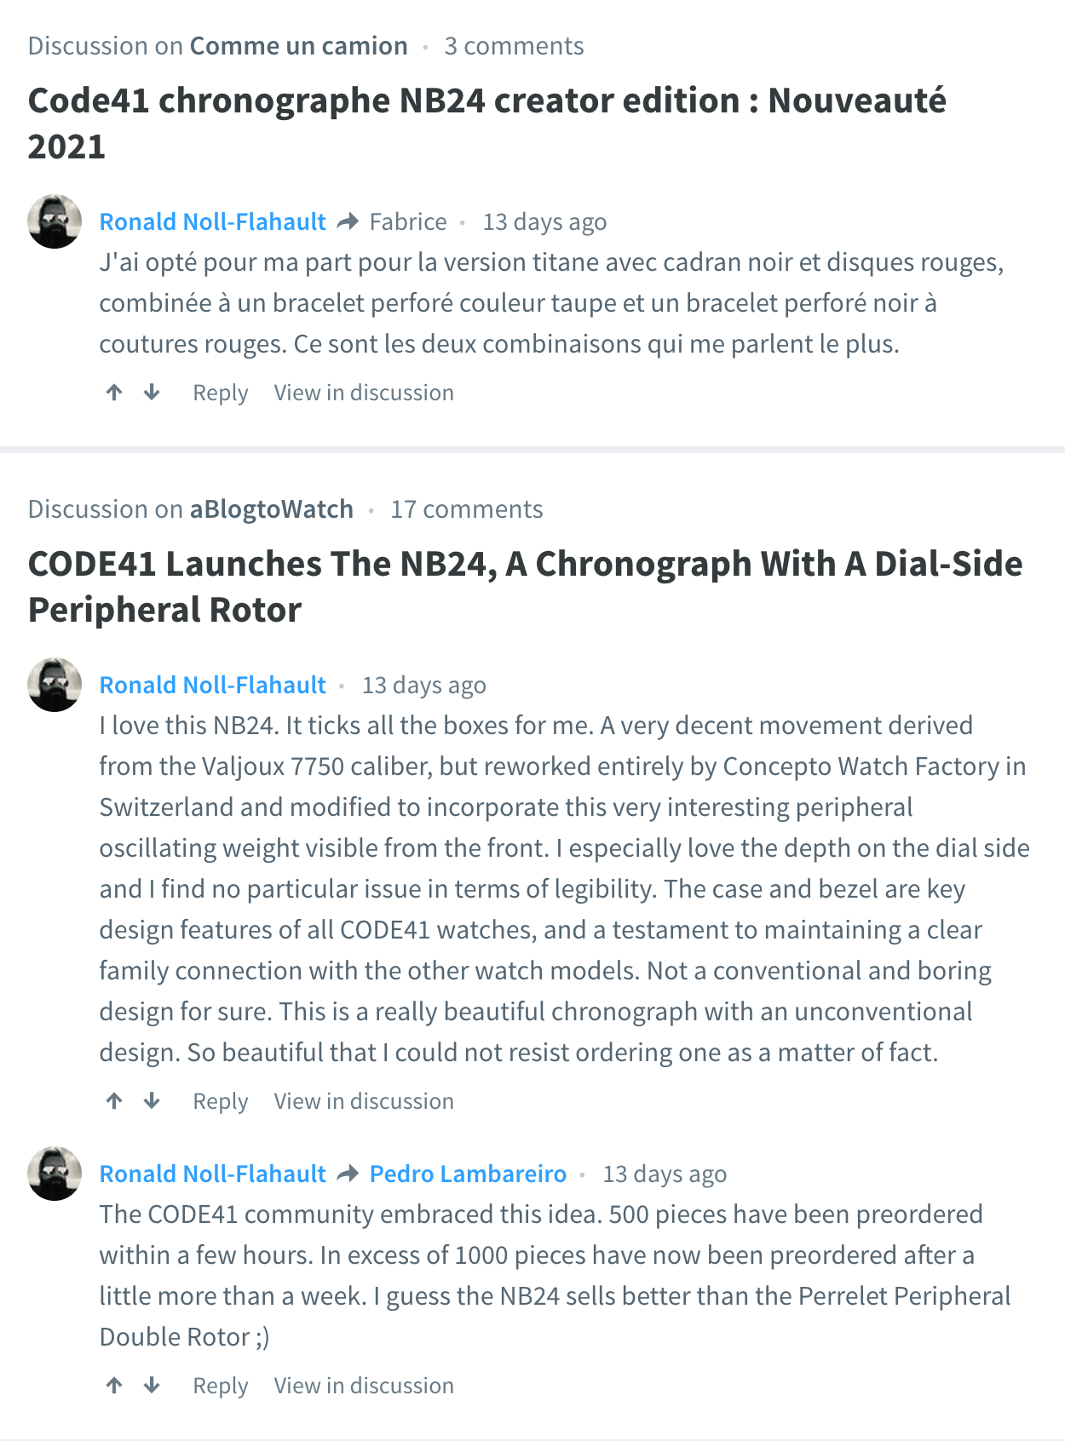Upvote the 'I love this NB24' comment
The width and height of the screenshot is (1065, 1441).
point(114,1101)
